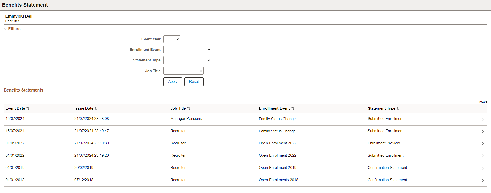Screen dimensions: 491x193
Task: Select the Enrollment Preview statement cell
Action: 384,143
